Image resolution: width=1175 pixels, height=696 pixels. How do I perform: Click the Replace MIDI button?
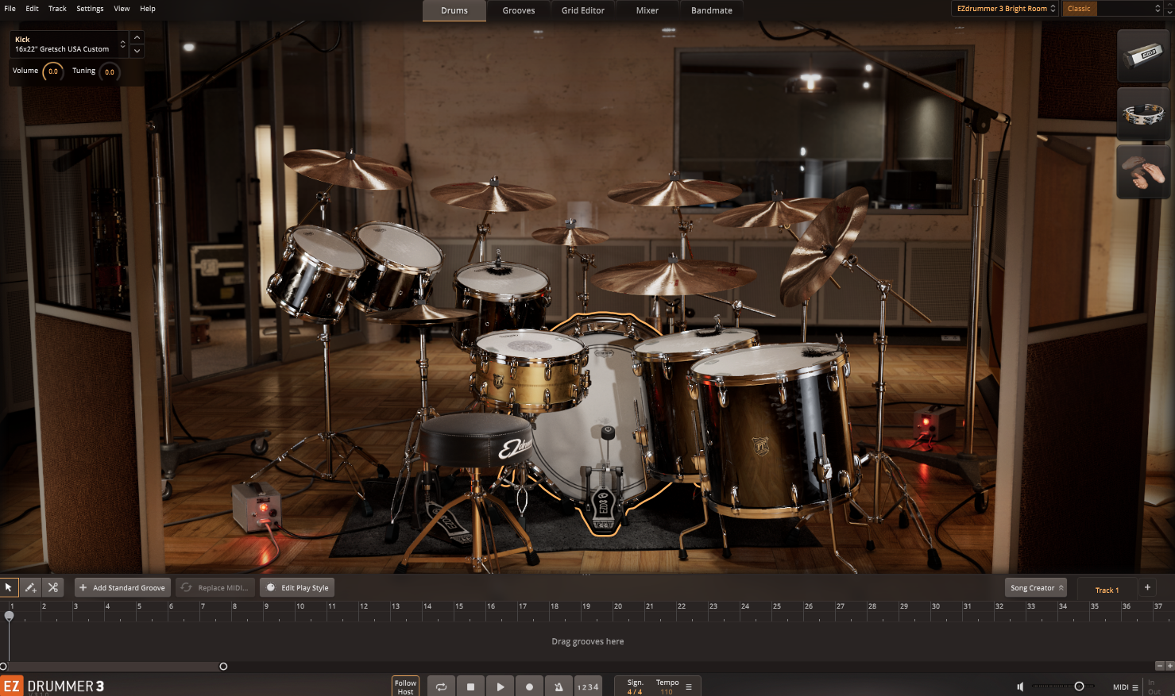pos(215,588)
